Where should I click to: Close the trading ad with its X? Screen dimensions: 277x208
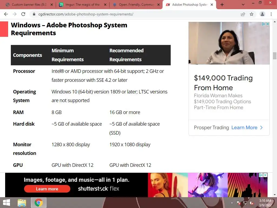(268, 24)
